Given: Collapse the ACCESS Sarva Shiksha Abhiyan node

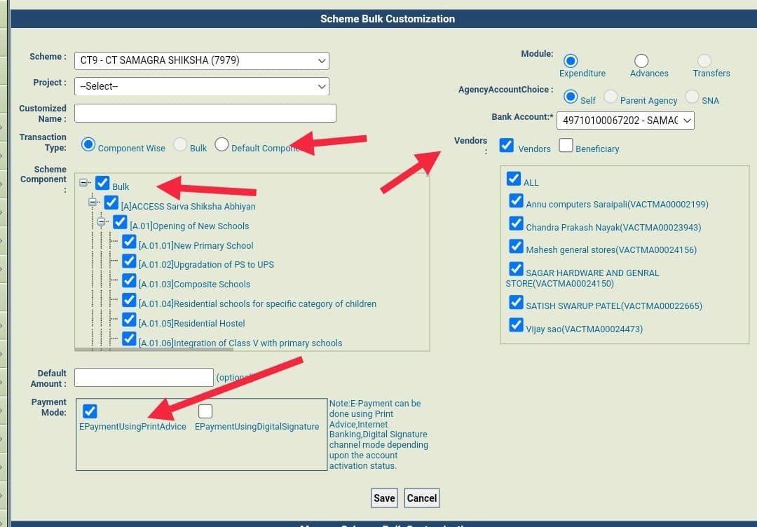Looking at the screenshot, I should pyautogui.click(x=94, y=203).
